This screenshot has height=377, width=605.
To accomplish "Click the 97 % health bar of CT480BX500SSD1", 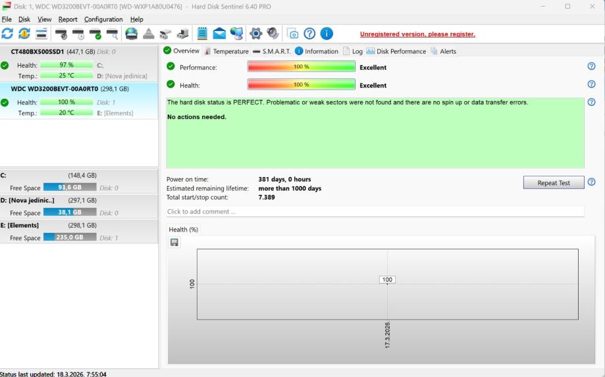I will coord(66,64).
